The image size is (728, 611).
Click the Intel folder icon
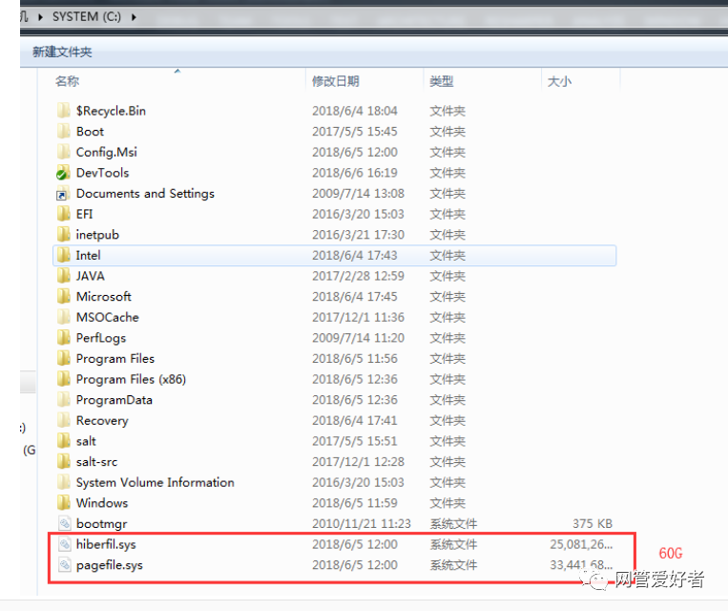point(64,255)
